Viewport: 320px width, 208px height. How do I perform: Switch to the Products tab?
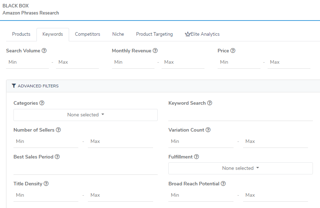coord(21,34)
